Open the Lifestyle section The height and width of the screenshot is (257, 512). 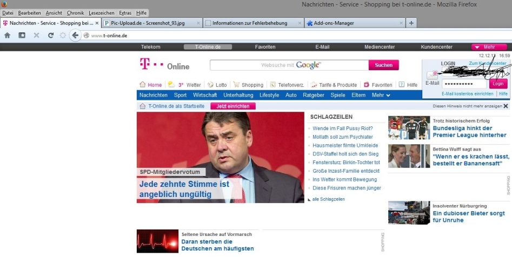(269, 95)
